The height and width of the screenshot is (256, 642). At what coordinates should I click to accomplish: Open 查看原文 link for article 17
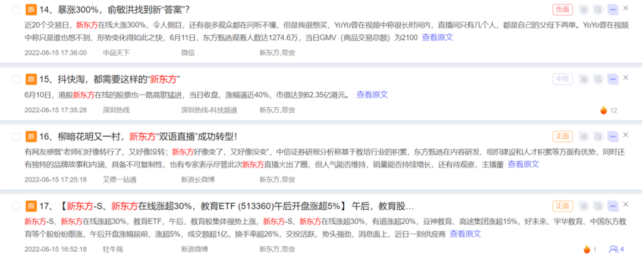point(465,234)
